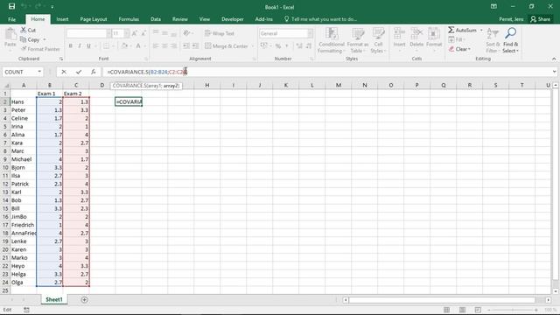This screenshot has width=560, height=315.
Task: Click the Select All corner triangle
Action: pos(5,86)
